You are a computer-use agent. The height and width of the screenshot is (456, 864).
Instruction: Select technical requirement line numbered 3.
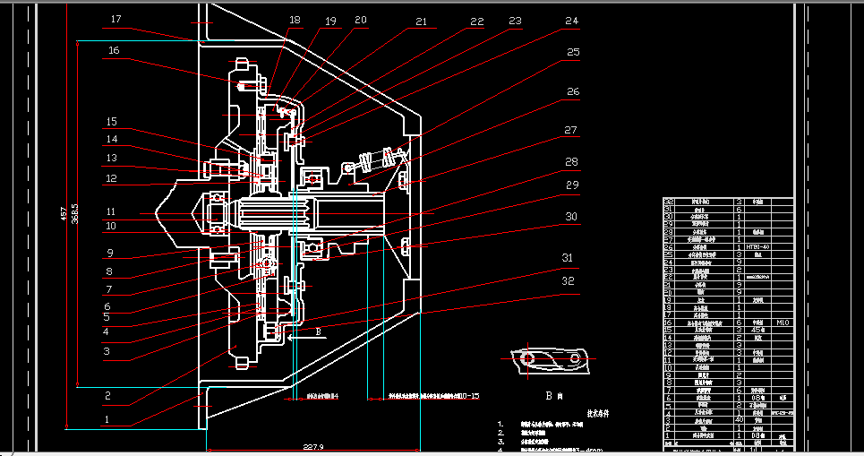point(524,443)
